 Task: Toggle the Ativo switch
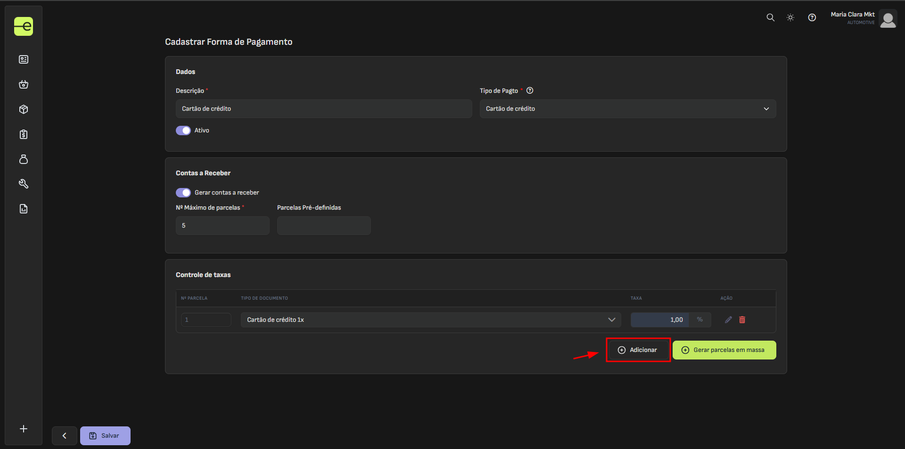[x=183, y=131]
